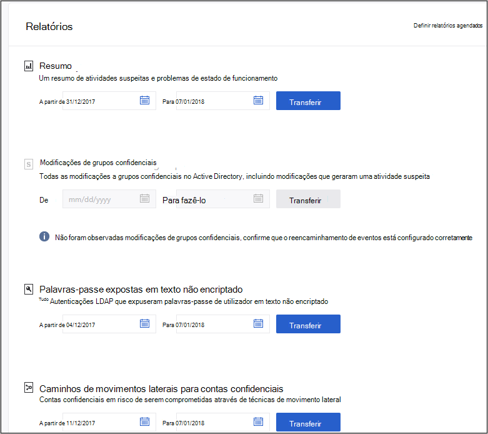Open the disabled De calendar in group modifications
This screenshot has width=488, height=434.
tap(145, 198)
